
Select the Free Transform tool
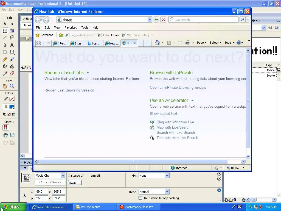pyautogui.click(x=5, y=31)
